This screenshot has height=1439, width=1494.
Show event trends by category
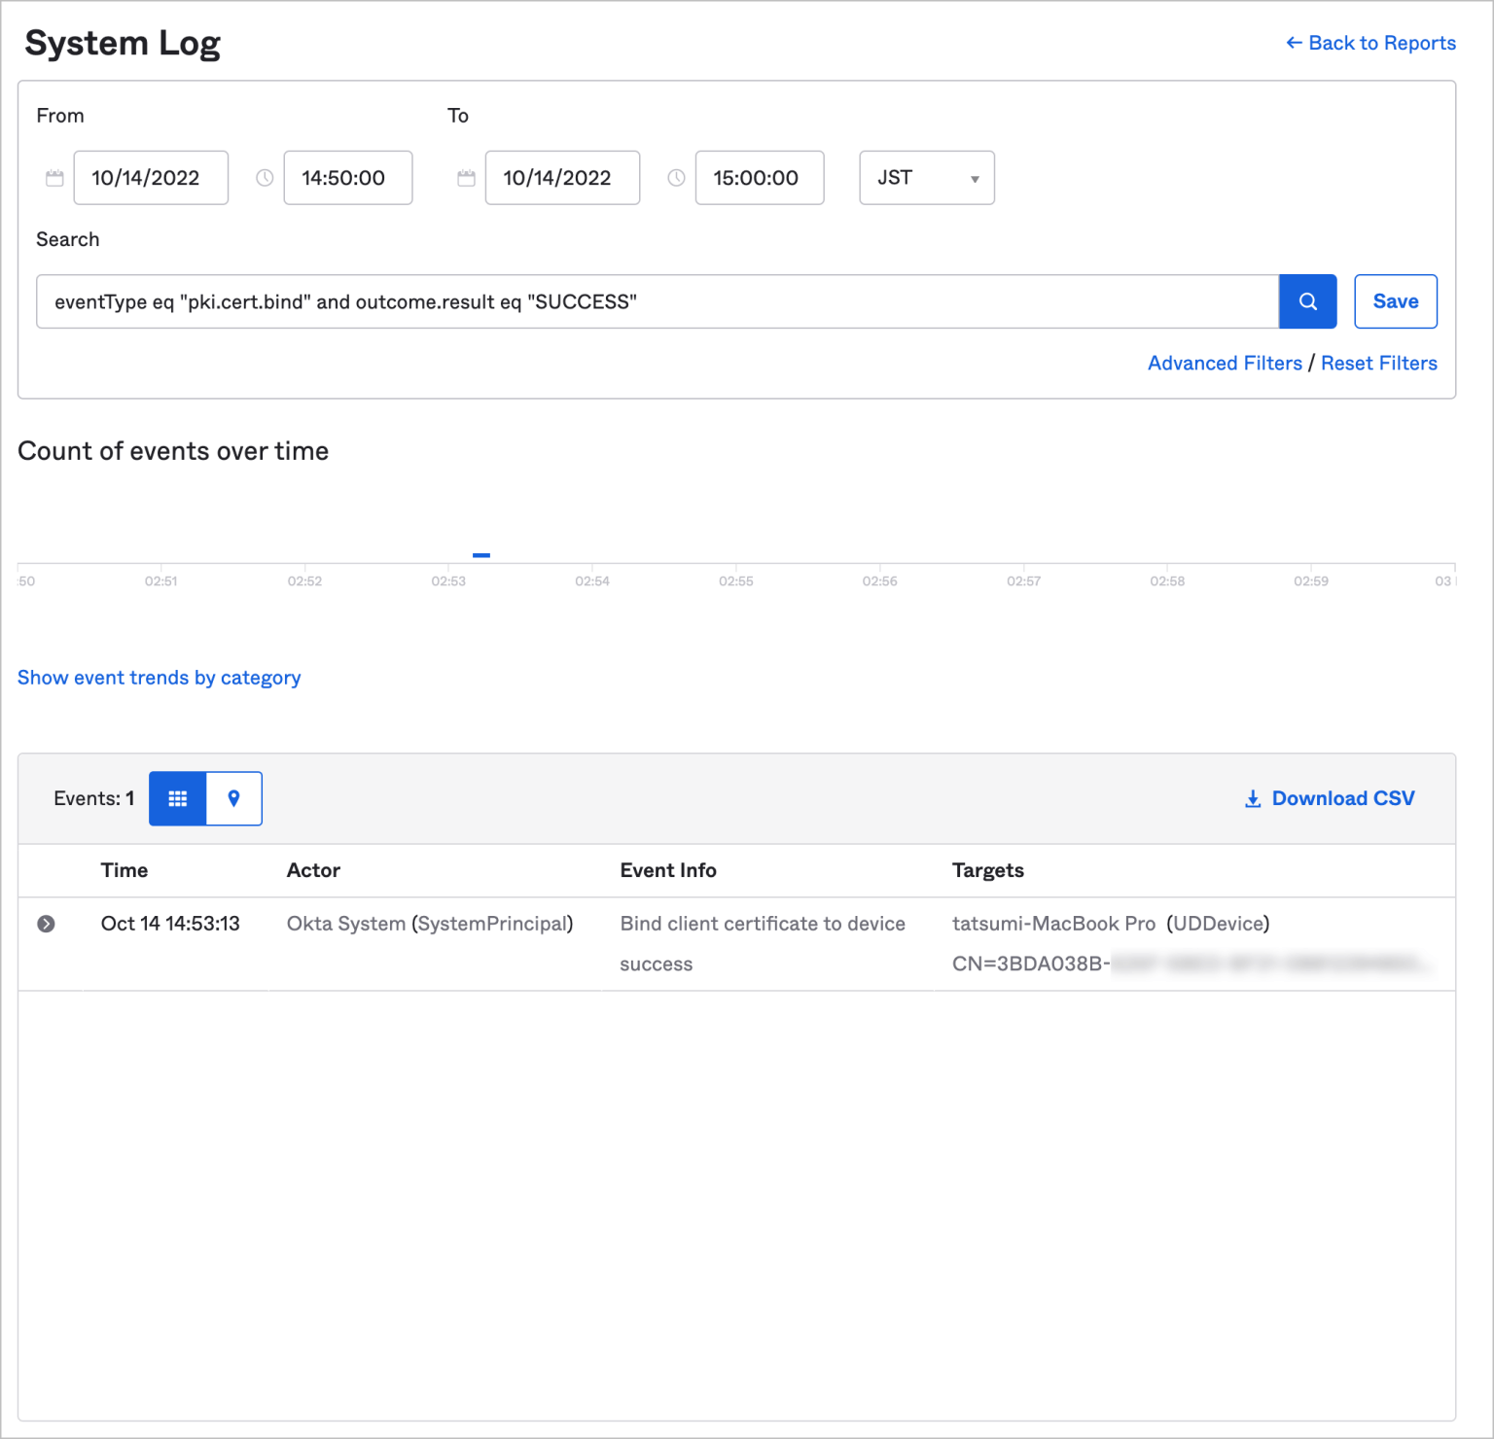click(x=159, y=678)
